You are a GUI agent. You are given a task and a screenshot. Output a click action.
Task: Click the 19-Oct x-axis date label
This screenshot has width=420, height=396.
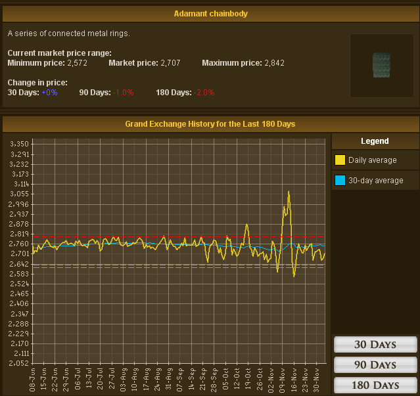[x=248, y=380]
